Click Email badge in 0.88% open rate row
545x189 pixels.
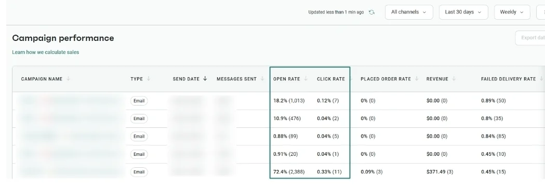[139, 136]
